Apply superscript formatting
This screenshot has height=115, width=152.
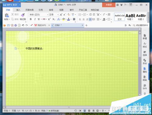49,19
